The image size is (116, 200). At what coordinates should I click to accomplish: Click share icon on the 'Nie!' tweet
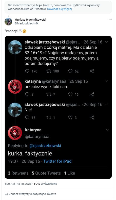(x=92, y=118)
